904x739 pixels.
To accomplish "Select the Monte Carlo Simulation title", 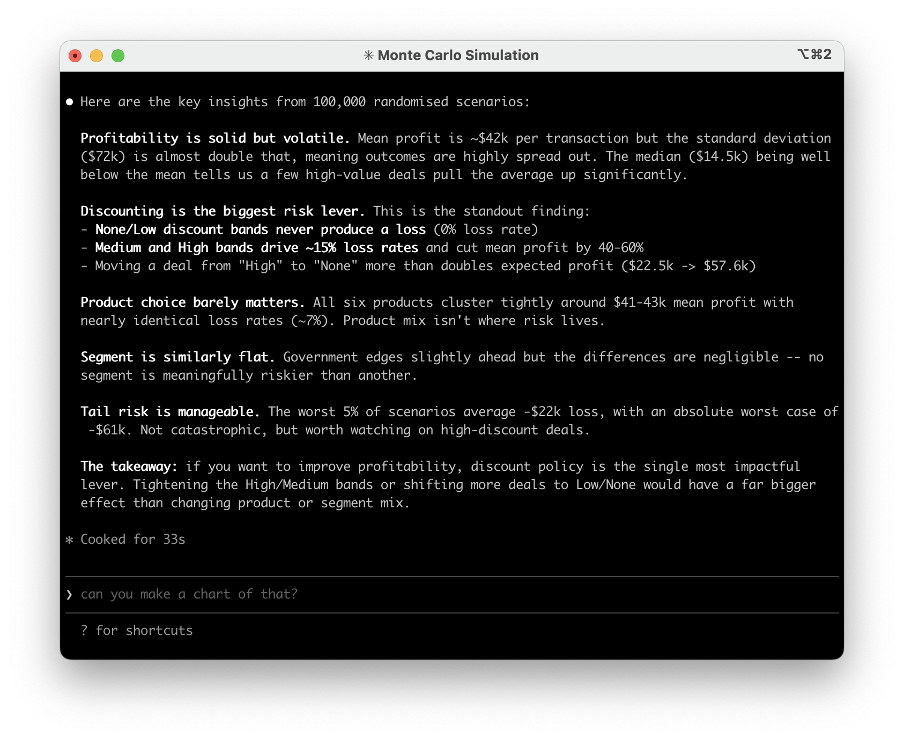I will tap(457, 55).
